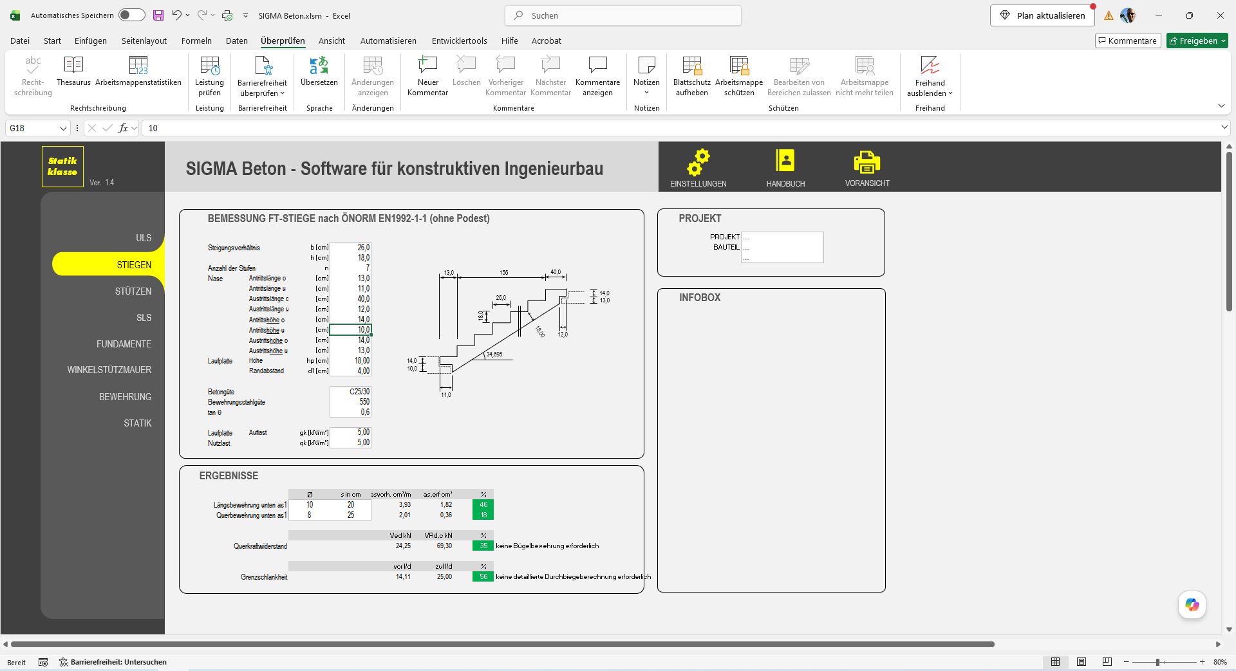The image size is (1236, 671).
Task: Open the Undo history dropdown arrow
Action: coord(188,15)
